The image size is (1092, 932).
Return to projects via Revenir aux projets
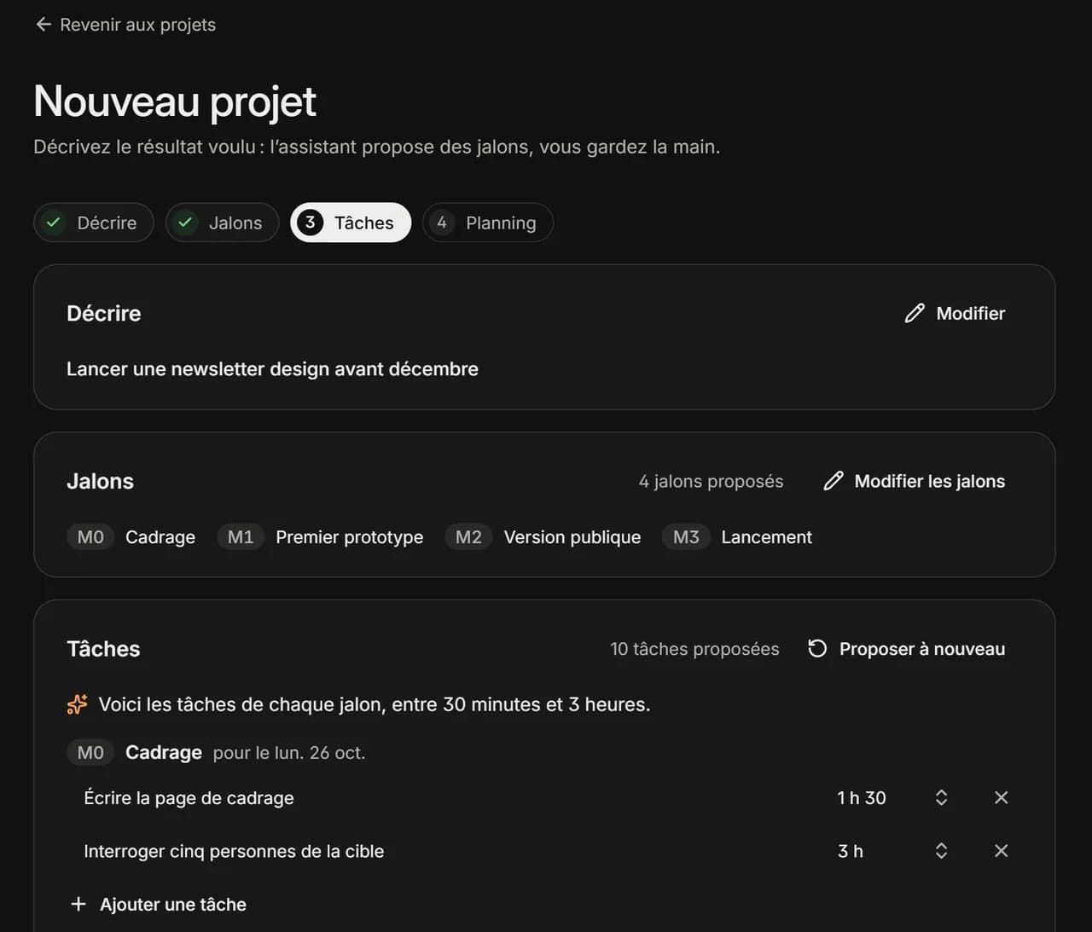pos(125,25)
